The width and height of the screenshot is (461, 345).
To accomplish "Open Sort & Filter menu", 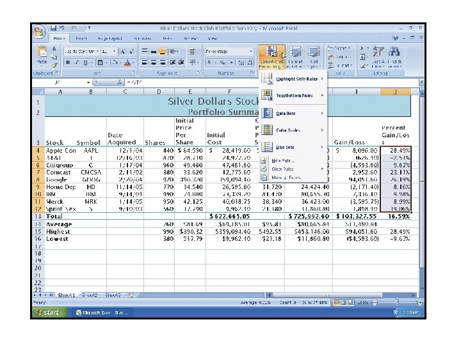I will [x=378, y=57].
